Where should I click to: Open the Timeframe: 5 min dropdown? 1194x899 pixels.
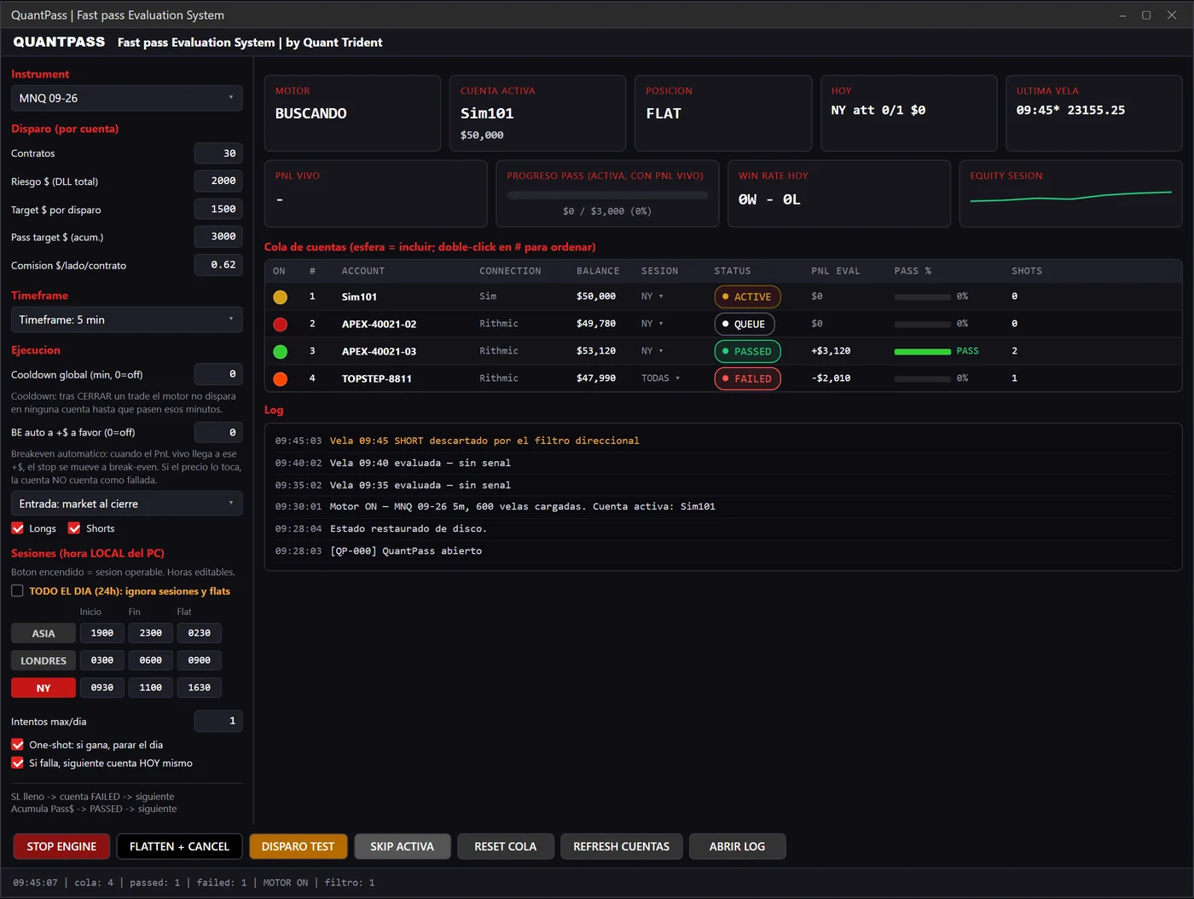click(126, 320)
